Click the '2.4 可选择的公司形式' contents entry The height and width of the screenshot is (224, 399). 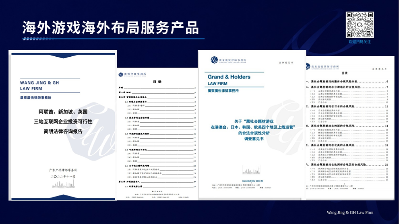tap(160, 150)
